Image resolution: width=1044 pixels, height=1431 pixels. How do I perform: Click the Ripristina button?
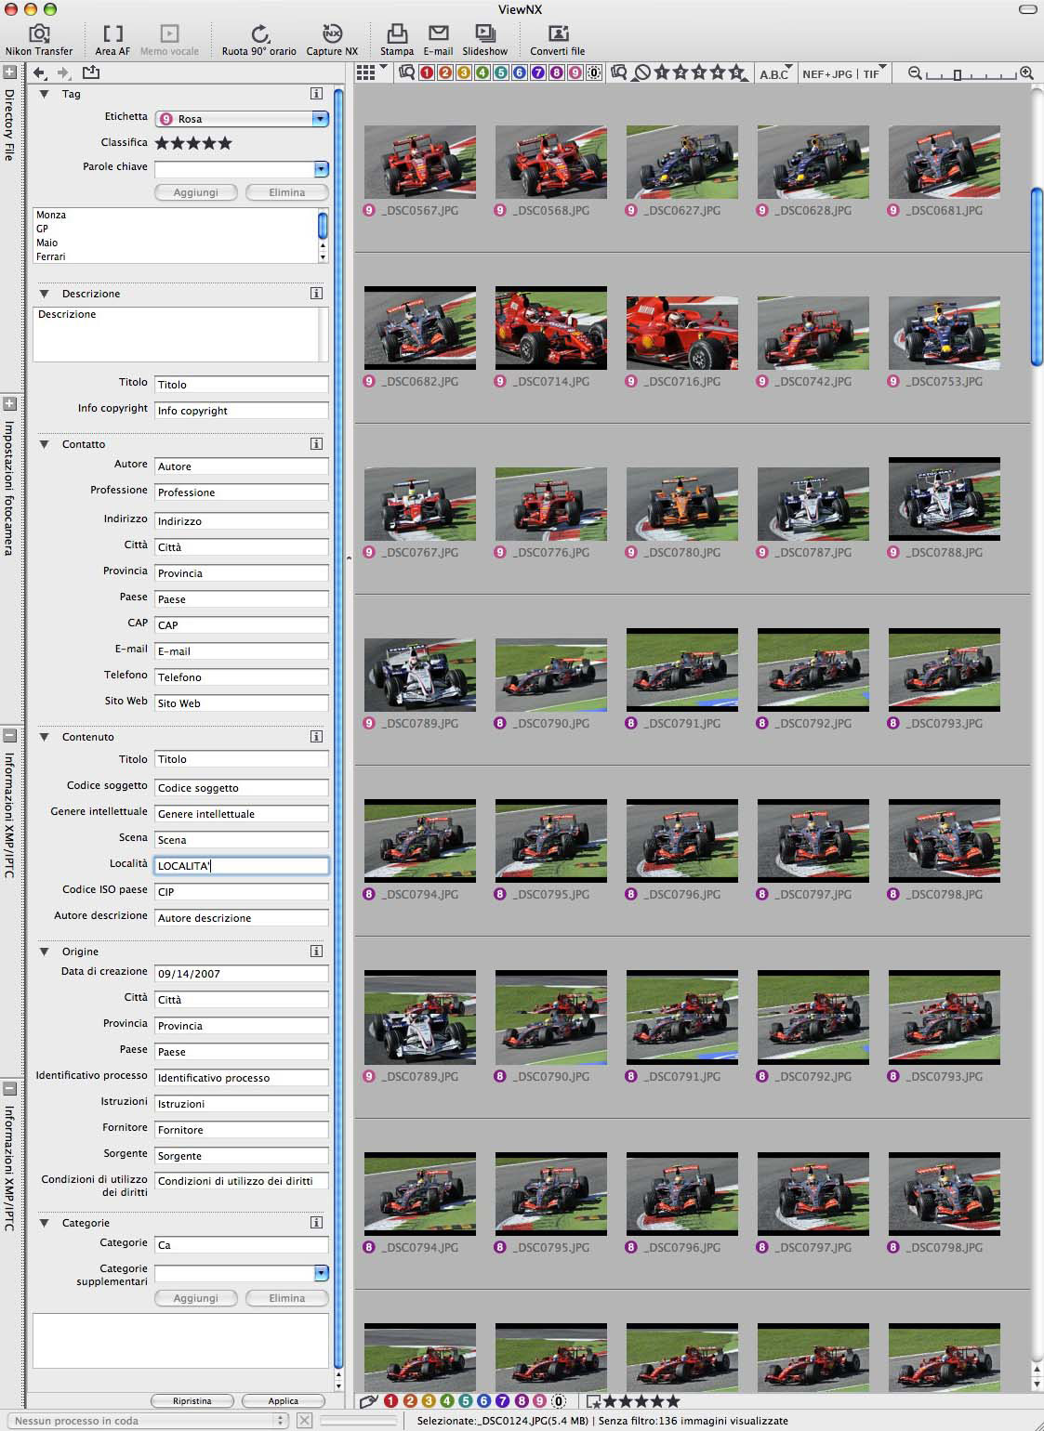pos(192,1401)
